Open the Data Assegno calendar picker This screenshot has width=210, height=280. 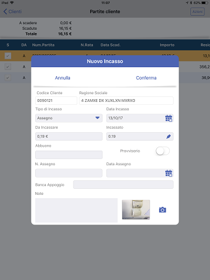pos(169,173)
